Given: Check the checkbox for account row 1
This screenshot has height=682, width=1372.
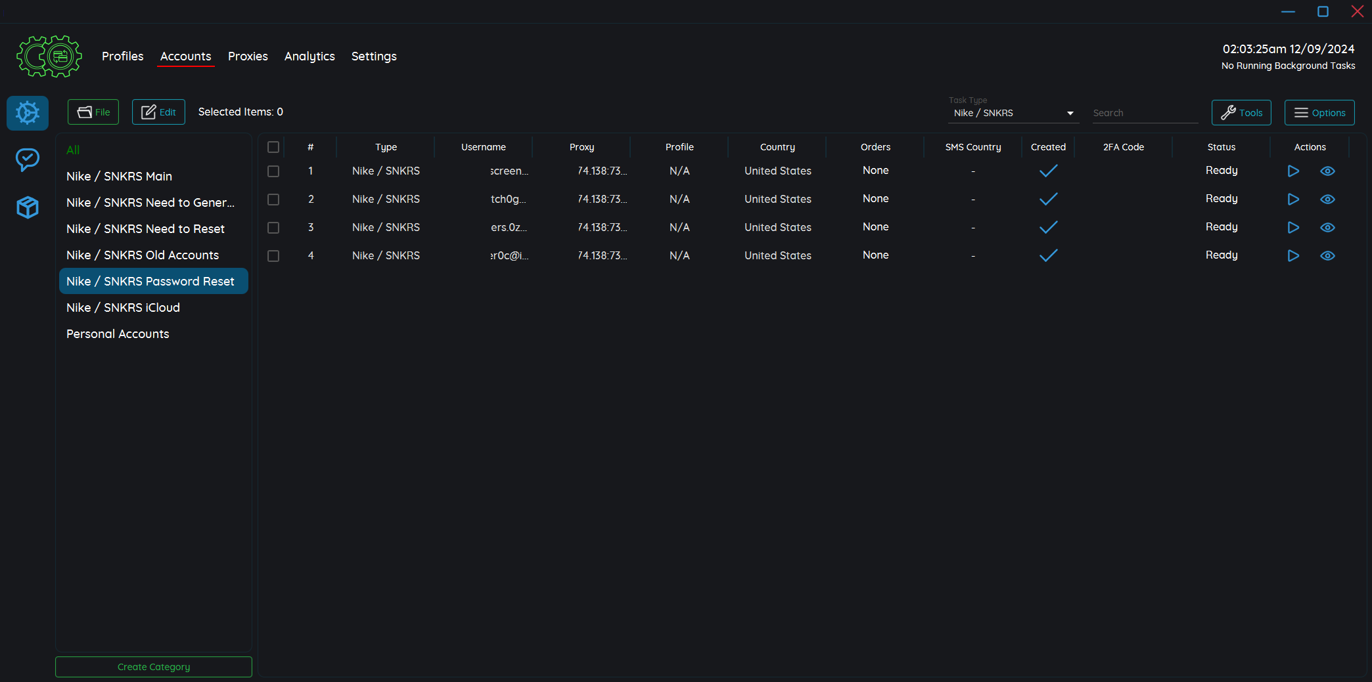Looking at the screenshot, I should (273, 171).
